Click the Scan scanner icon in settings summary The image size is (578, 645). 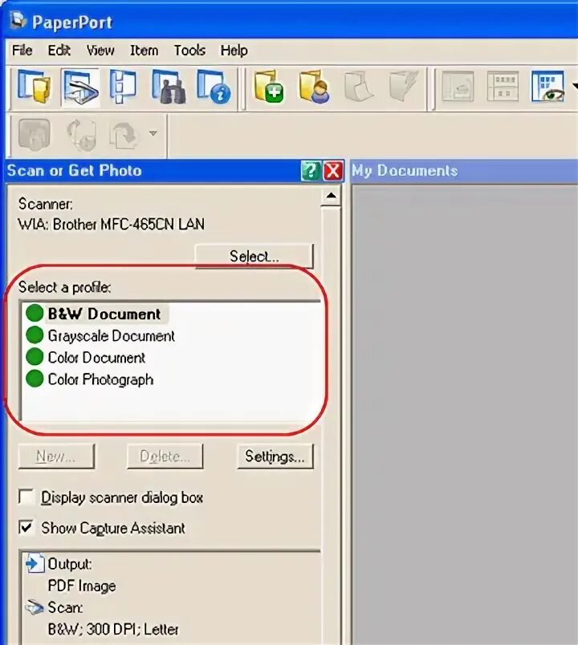coord(35,607)
